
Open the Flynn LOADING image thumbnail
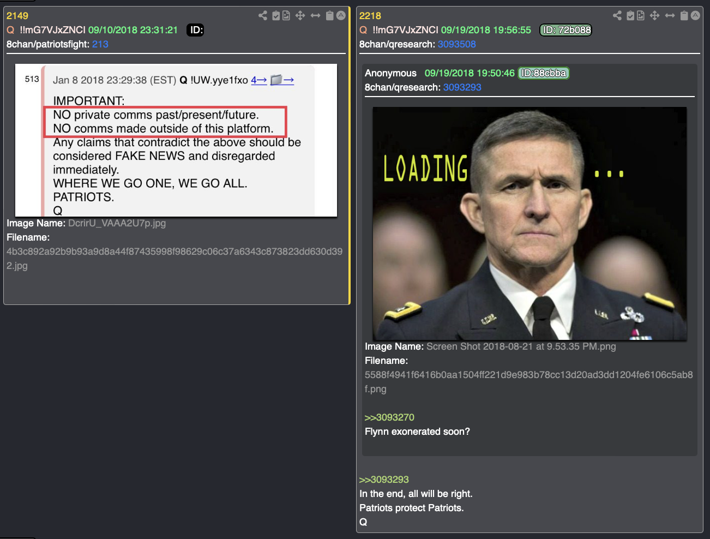(x=530, y=223)
